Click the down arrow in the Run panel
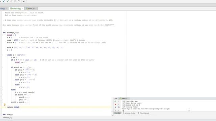Viewport: 216px width, 121px height. 118,105
